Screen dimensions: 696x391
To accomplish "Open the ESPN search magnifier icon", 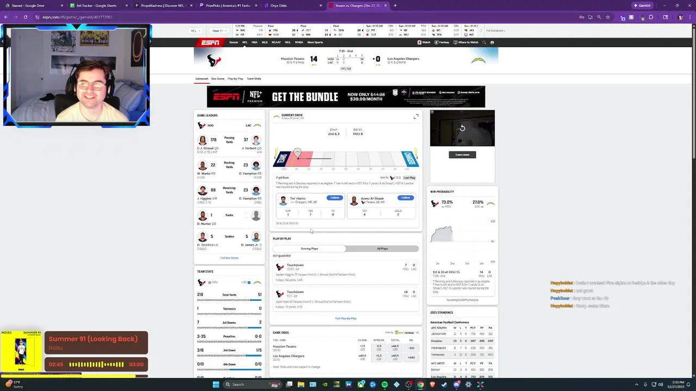I will [x=484, y=42].
